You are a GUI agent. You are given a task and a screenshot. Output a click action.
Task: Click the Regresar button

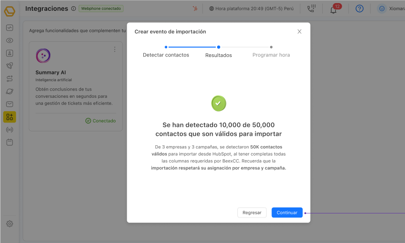(252, 213)
